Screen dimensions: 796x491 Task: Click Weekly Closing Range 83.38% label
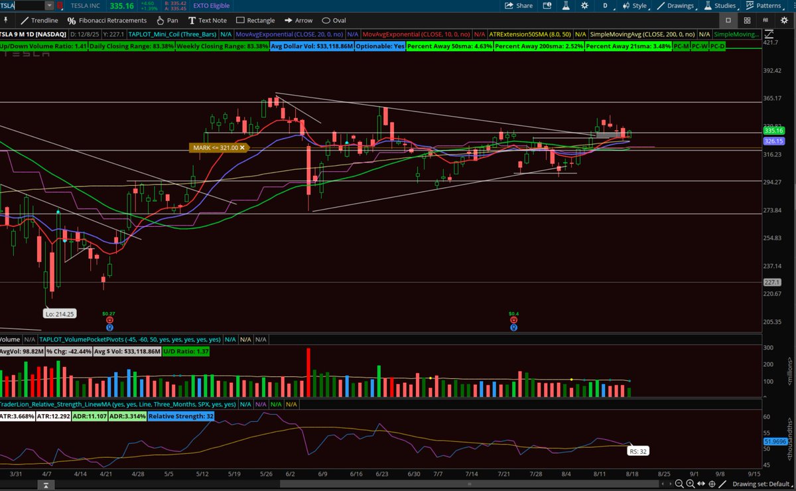coord(224,46)
